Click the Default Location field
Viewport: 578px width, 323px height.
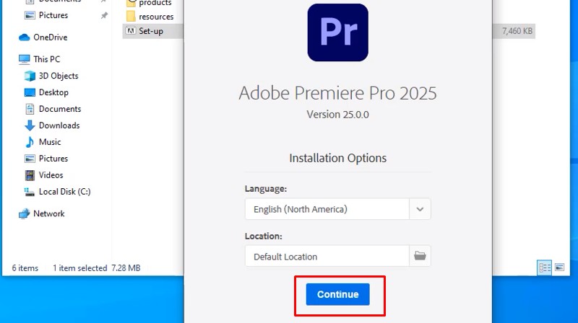[x=327, y=256]
